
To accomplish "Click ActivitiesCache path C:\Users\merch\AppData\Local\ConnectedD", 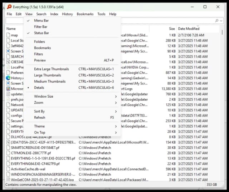I will tap(114, 169).
